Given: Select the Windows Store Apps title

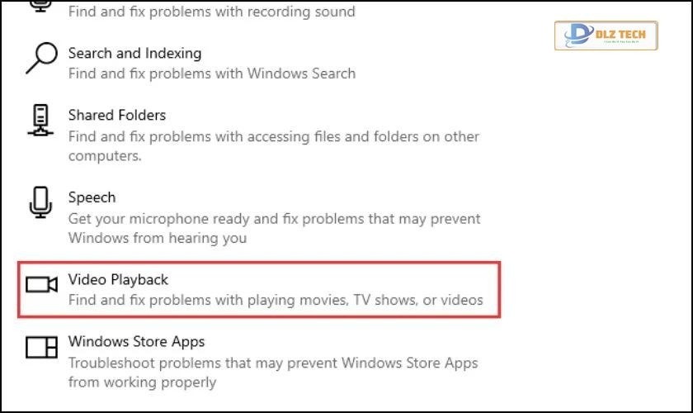Looking at the screenshot, I should pyautogui.click(x=136, y=341).
